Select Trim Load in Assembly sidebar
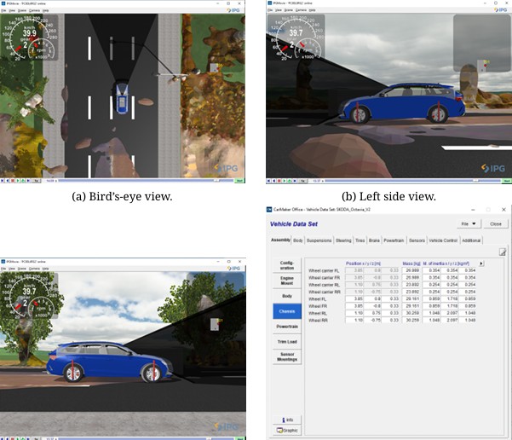Screen dimensions: 512x440 pos(287,342)
